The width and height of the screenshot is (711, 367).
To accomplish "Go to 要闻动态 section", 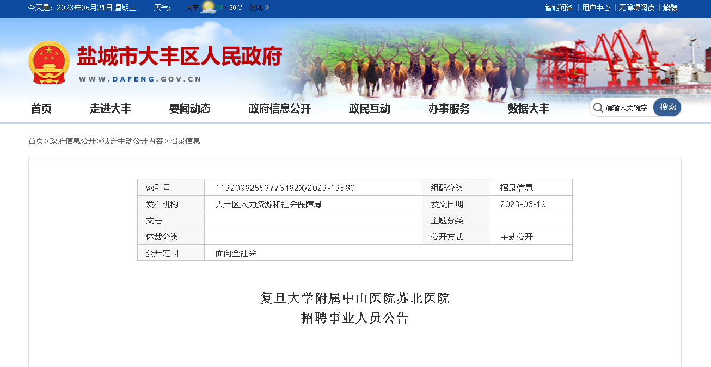I will coord(189,109).
